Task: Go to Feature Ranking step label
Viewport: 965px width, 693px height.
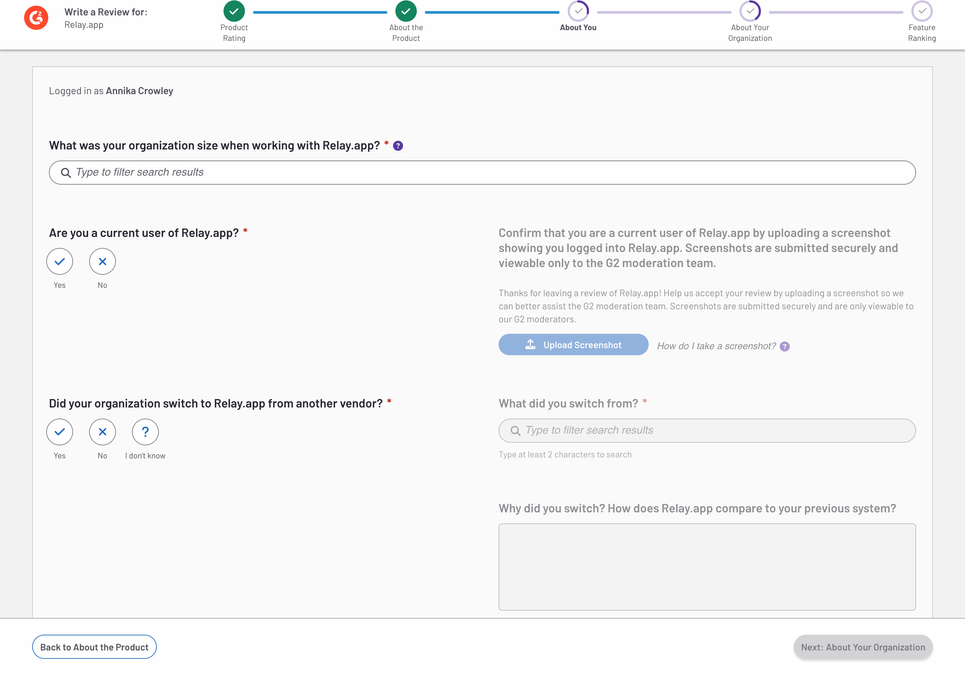Action: tap(921, 33)
